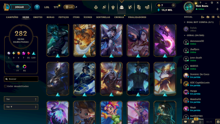This screenshot has width=220, height=124.
Task: Click the blue alert notification icon
Action: [x=37, y=7]
